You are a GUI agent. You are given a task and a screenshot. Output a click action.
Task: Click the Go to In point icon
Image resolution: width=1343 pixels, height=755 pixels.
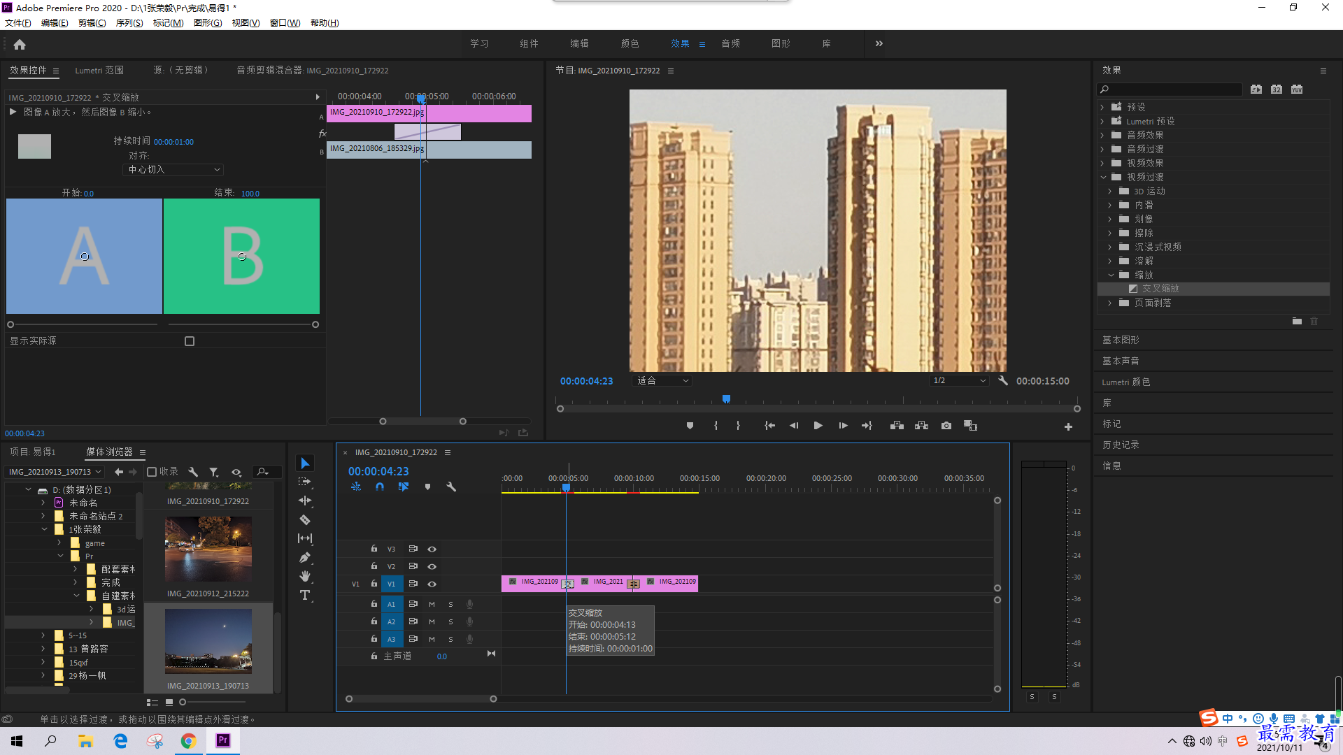[769, 426]
